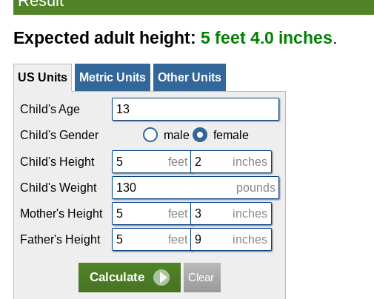Focus the Child's Age input field
The width and height of the screenshot is (374, 299).
(x=196, y=110)
